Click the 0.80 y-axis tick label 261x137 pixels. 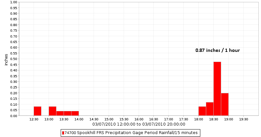pos(14,25)
